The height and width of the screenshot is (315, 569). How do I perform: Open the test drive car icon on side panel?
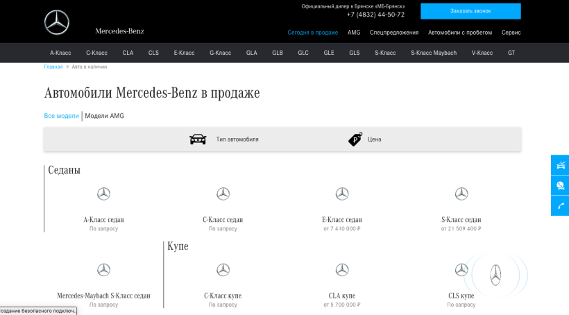[x=561, y=165]
